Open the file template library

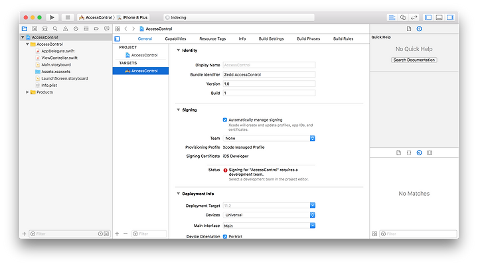tap(398, 153)
